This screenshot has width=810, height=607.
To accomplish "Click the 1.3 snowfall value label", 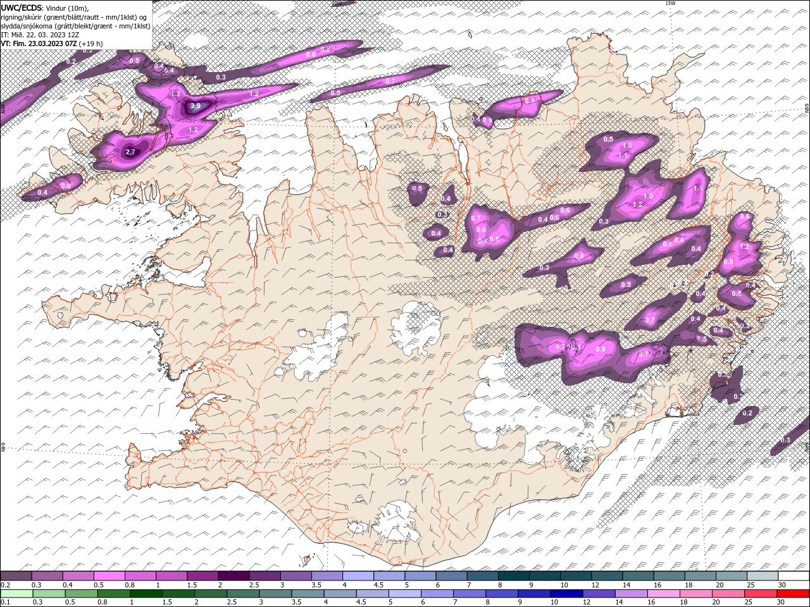I will coord(176,94).
